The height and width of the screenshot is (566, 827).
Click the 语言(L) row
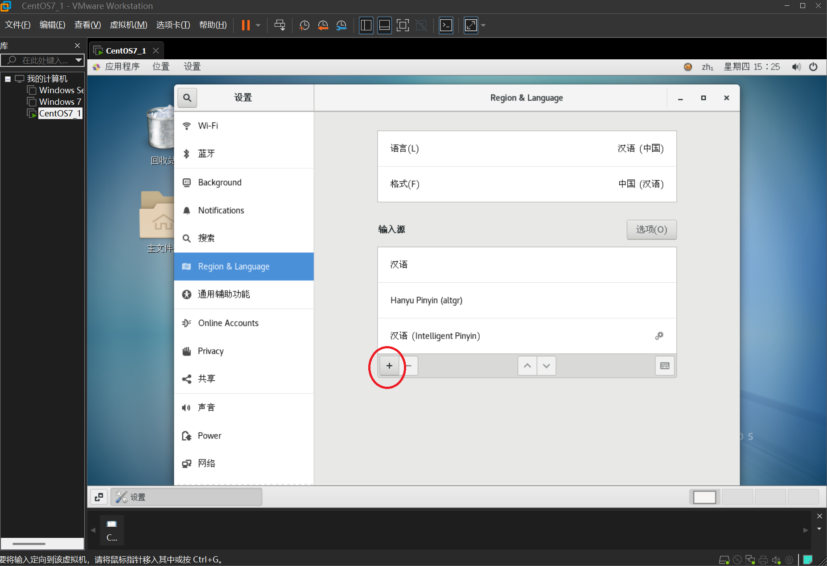pos(527,149)
